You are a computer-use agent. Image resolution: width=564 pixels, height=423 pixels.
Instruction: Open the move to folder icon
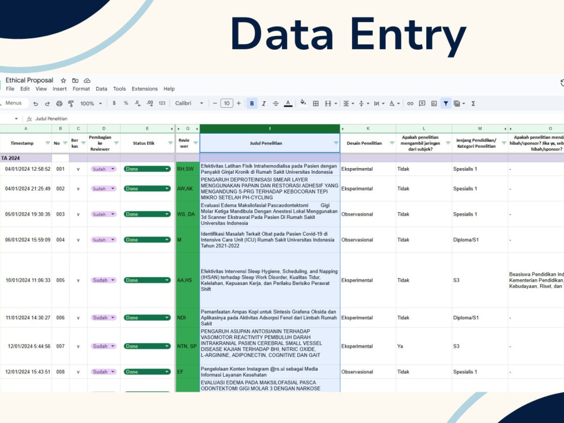tap(75, 81)
